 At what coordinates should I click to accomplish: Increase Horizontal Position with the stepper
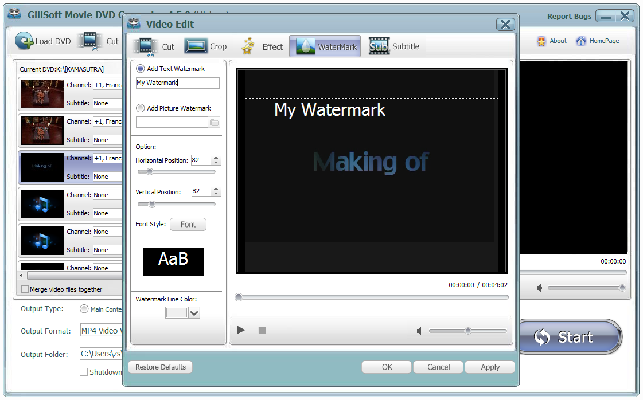point(215,158)
